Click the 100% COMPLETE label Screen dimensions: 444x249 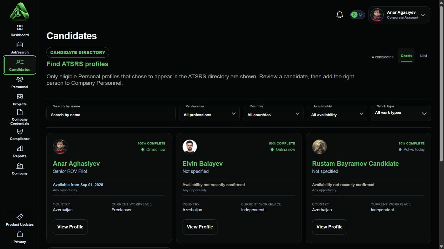pos(151,143)
